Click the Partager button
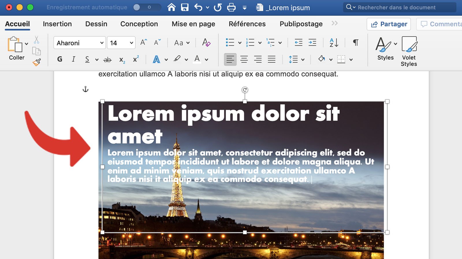The height and width of the screenshot is (259, 462). pyautogui.click(x=388, y=24)
